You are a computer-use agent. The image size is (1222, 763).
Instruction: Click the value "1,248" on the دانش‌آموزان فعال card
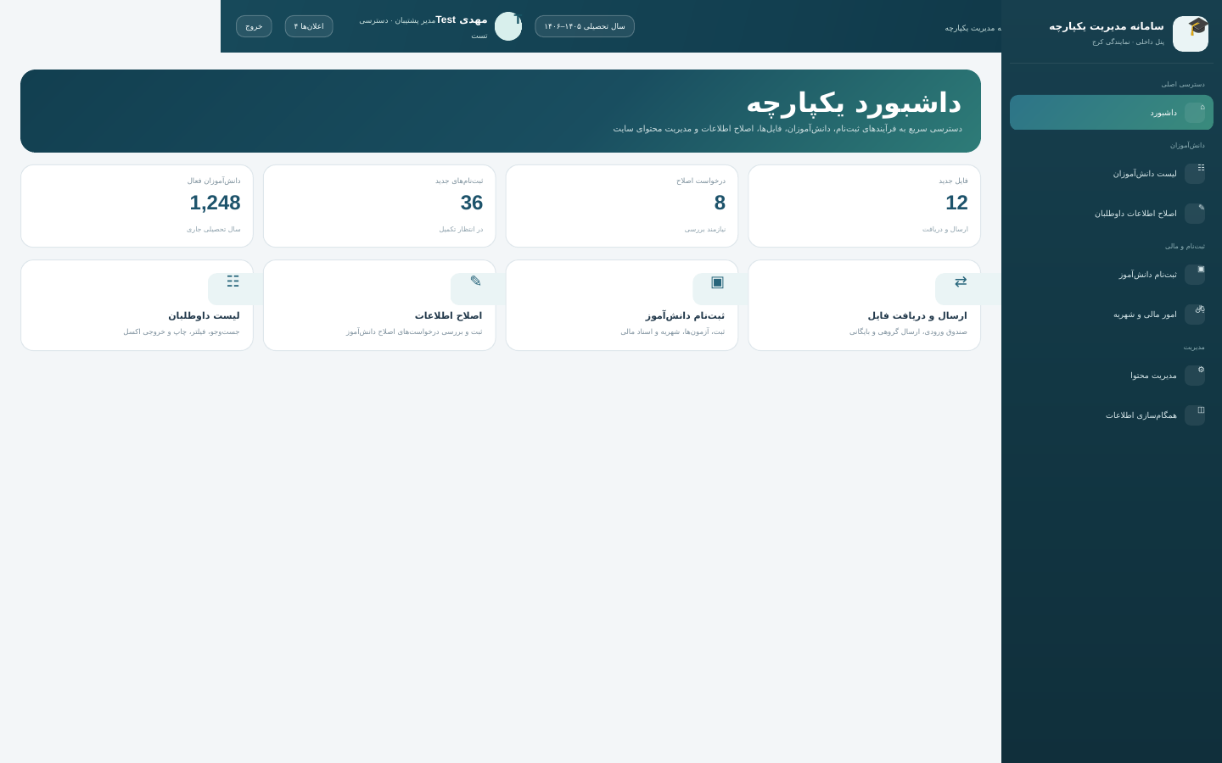point(215,203)
